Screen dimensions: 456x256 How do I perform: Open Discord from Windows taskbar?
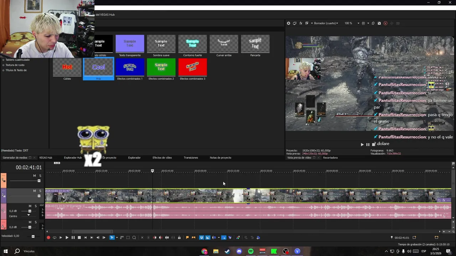[239, 251]
